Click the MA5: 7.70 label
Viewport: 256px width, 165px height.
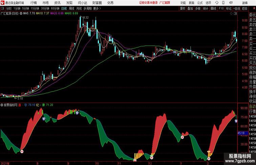[x=29, y=14]
